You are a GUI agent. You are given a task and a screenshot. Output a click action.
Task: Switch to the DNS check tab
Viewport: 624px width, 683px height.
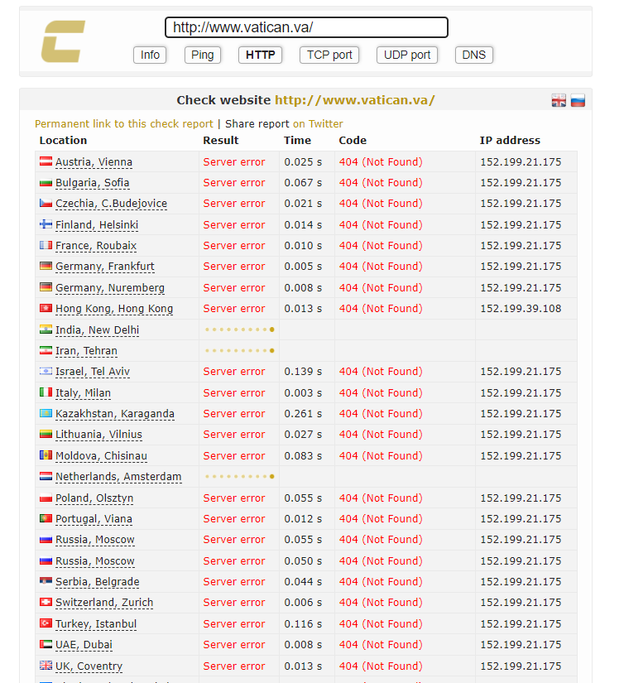pyautogui.click(x=473, y=55)
